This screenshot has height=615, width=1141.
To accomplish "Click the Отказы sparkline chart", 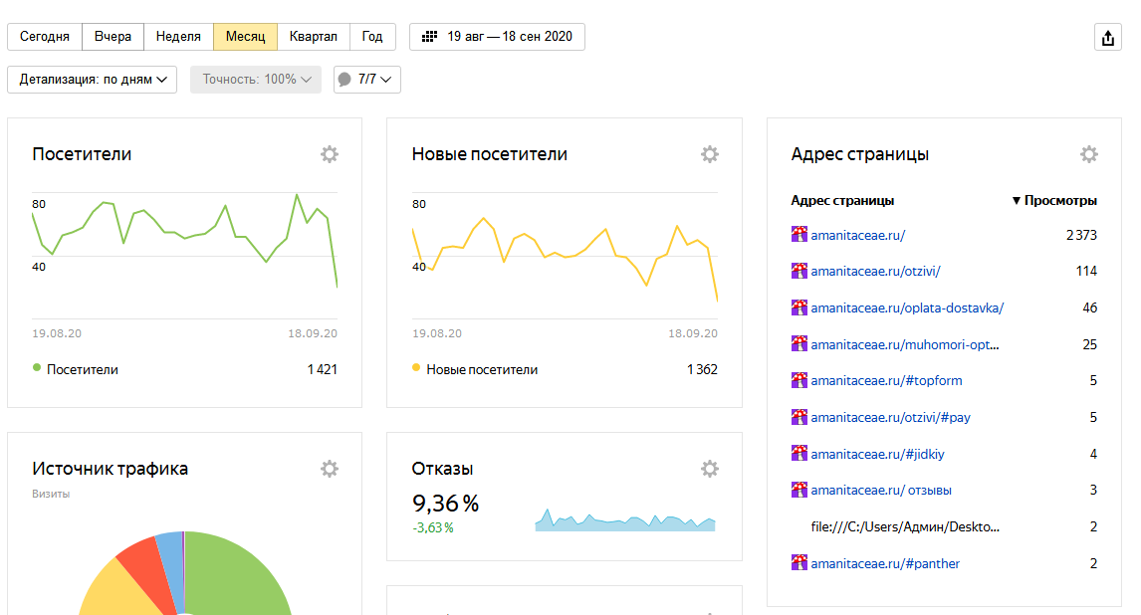I will pos(625,519).
